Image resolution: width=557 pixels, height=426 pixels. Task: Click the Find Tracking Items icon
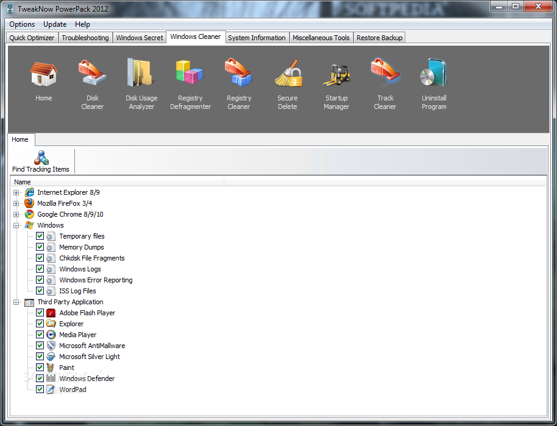41,158
